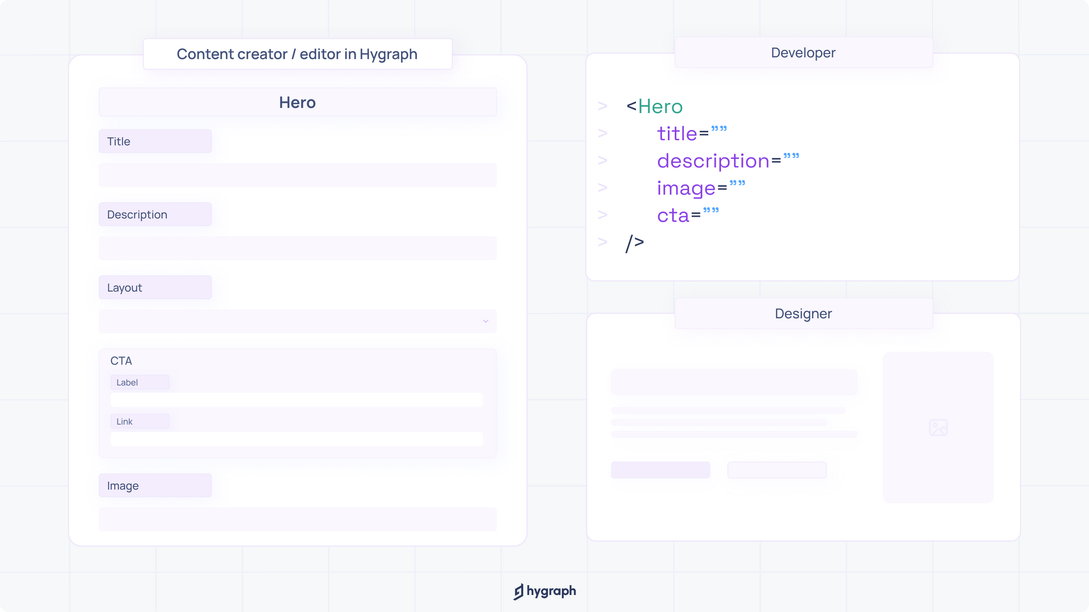Click the title attribute in code
The image size is (1089, 612).
[x=676, y=134]
